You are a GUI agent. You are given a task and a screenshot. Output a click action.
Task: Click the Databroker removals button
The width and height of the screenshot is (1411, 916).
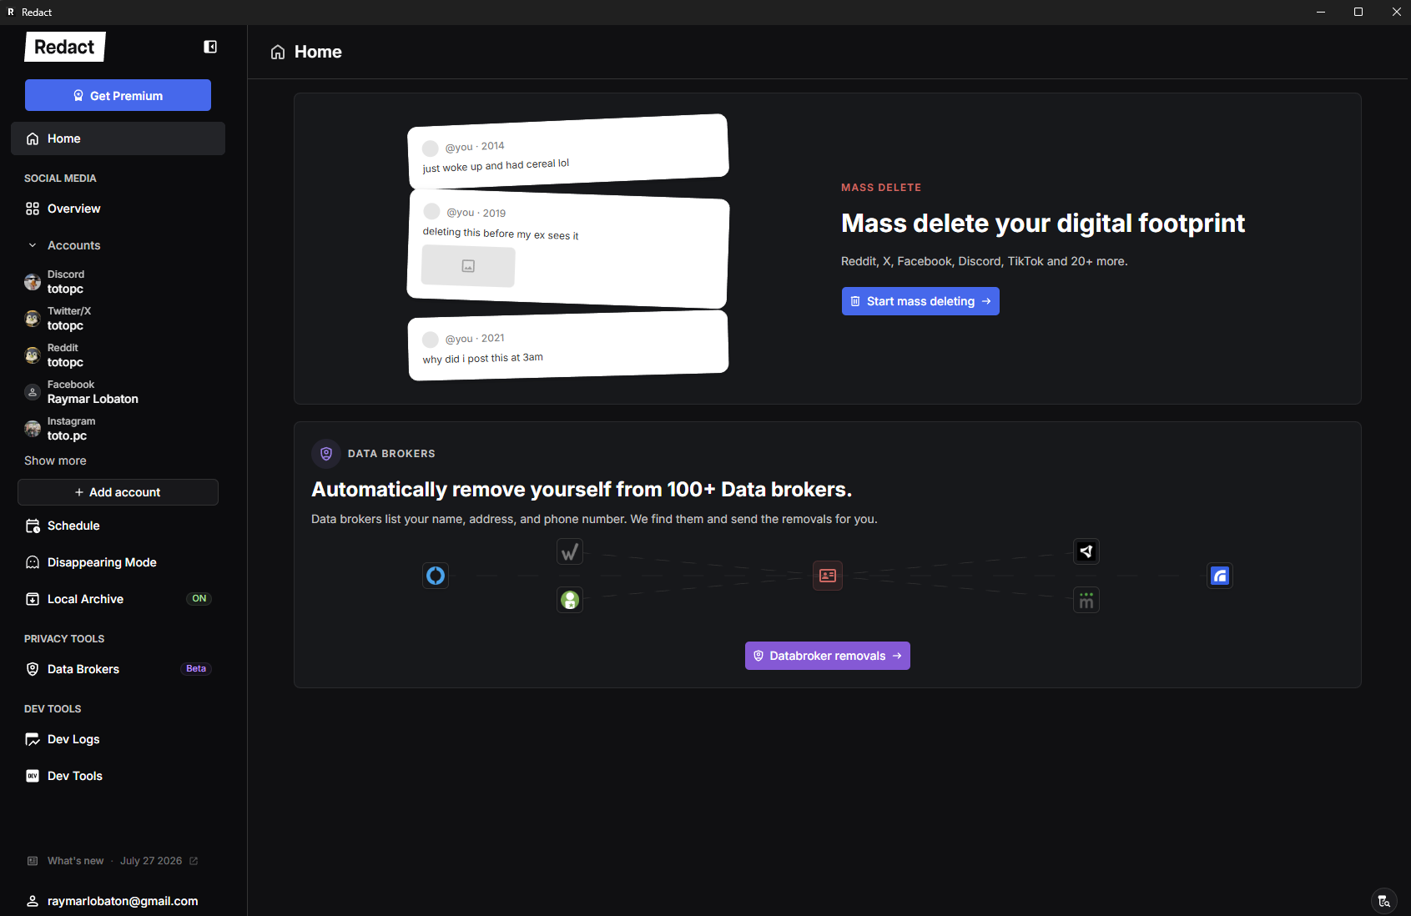point(827,656)
